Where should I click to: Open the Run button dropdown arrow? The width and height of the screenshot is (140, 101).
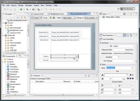(24, 9)
